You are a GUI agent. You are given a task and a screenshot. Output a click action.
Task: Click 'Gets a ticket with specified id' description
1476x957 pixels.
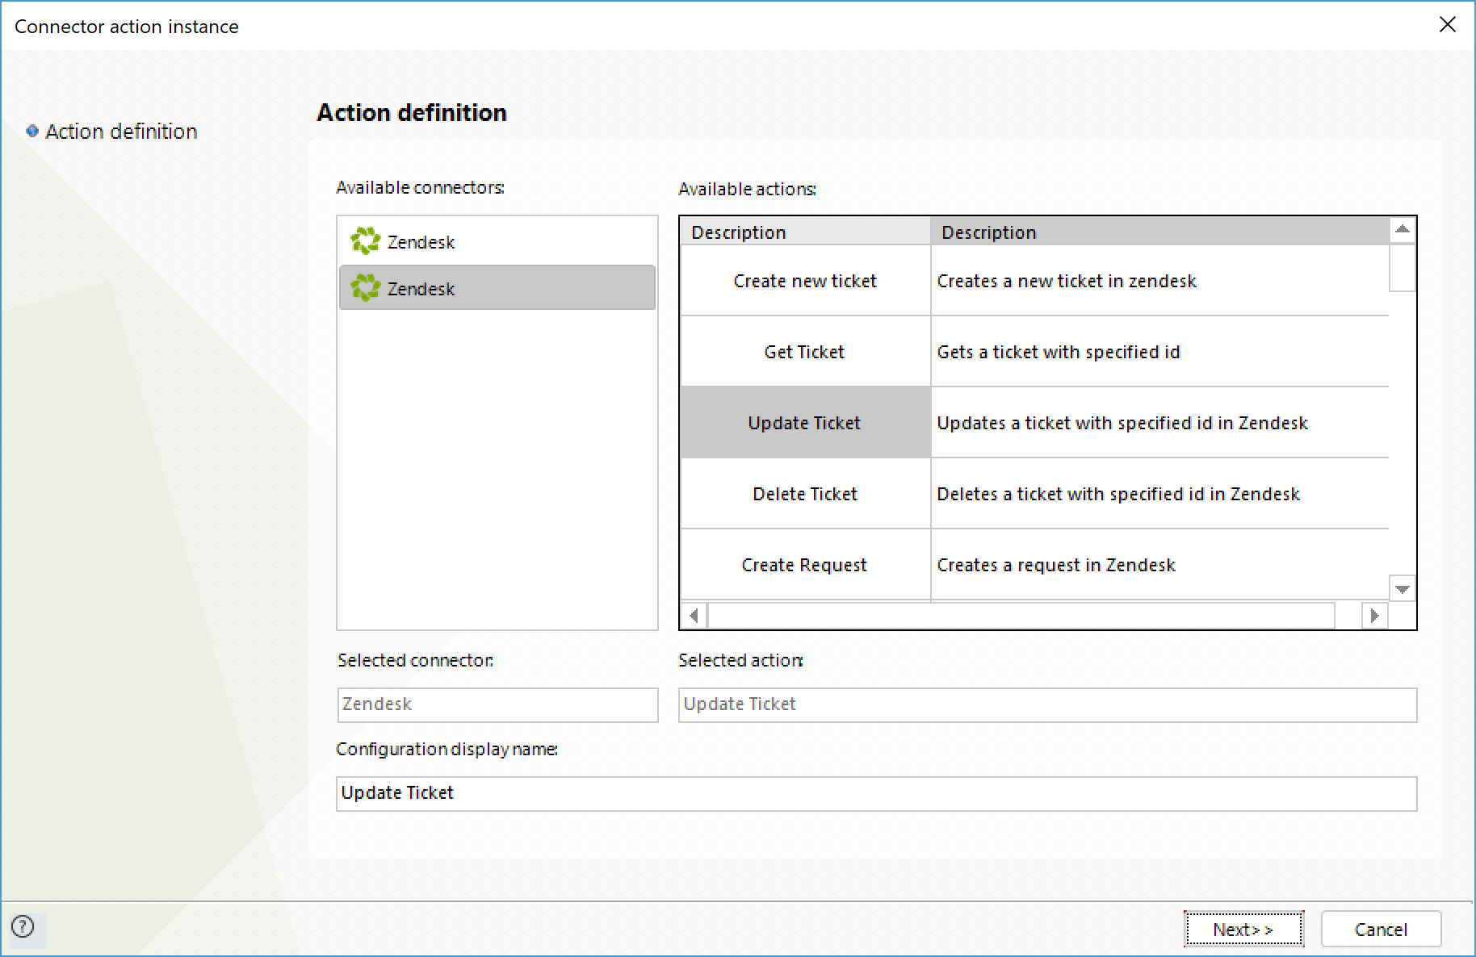1059,352
